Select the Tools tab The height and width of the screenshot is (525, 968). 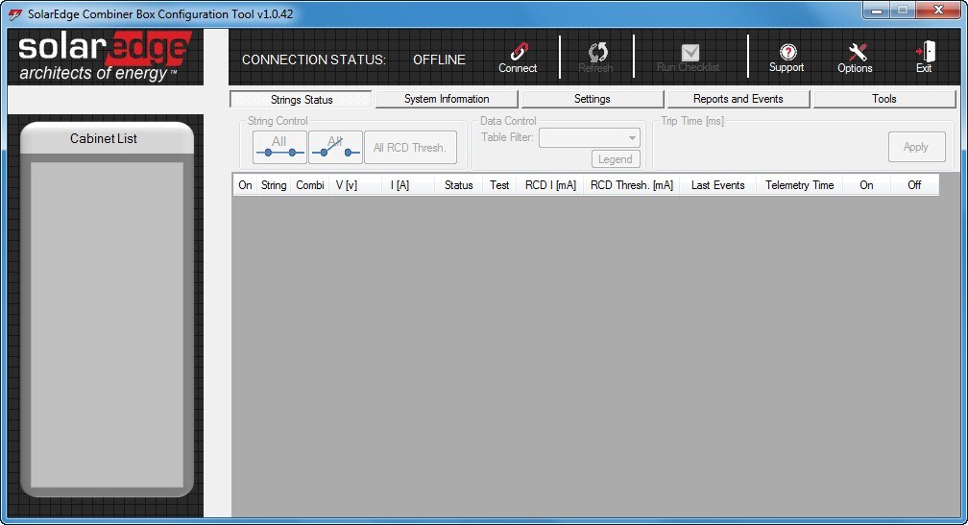pos(884,99)
